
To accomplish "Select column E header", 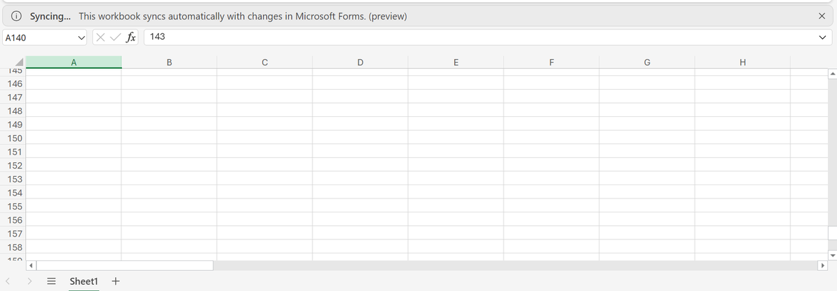I will point(455,62).
